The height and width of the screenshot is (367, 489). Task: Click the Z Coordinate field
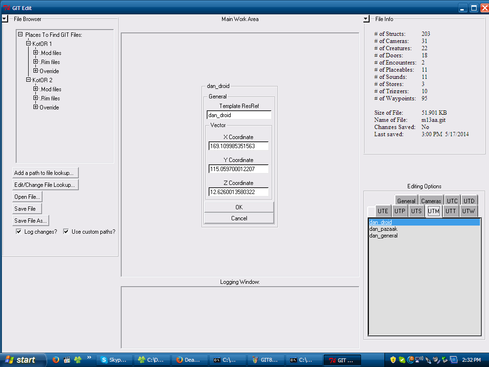[239, 192]
